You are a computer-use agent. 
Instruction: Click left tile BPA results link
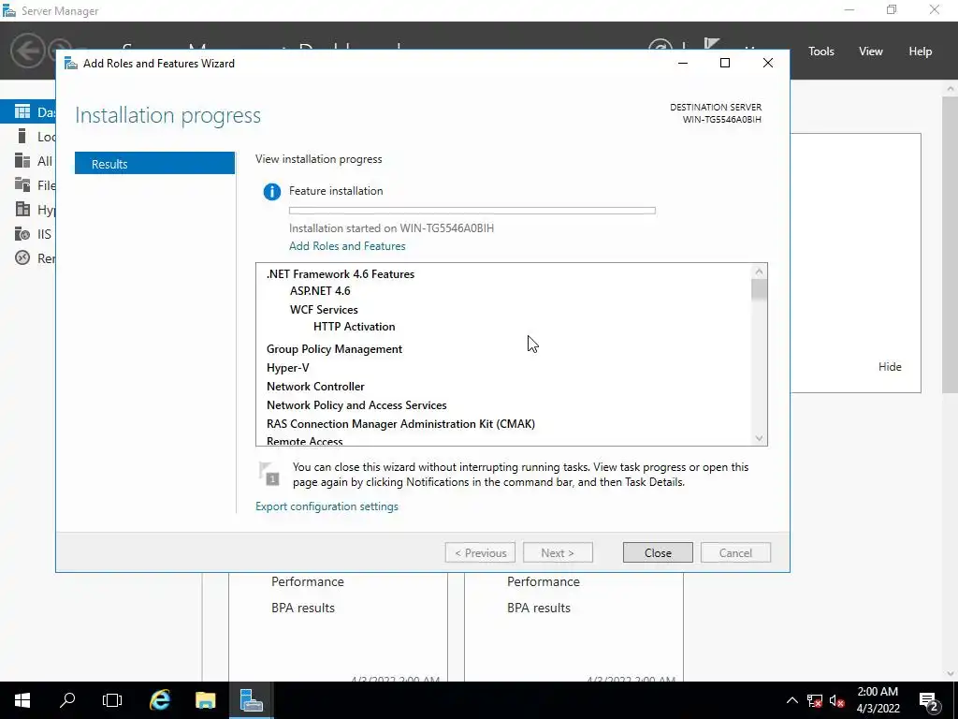point(303,608)
